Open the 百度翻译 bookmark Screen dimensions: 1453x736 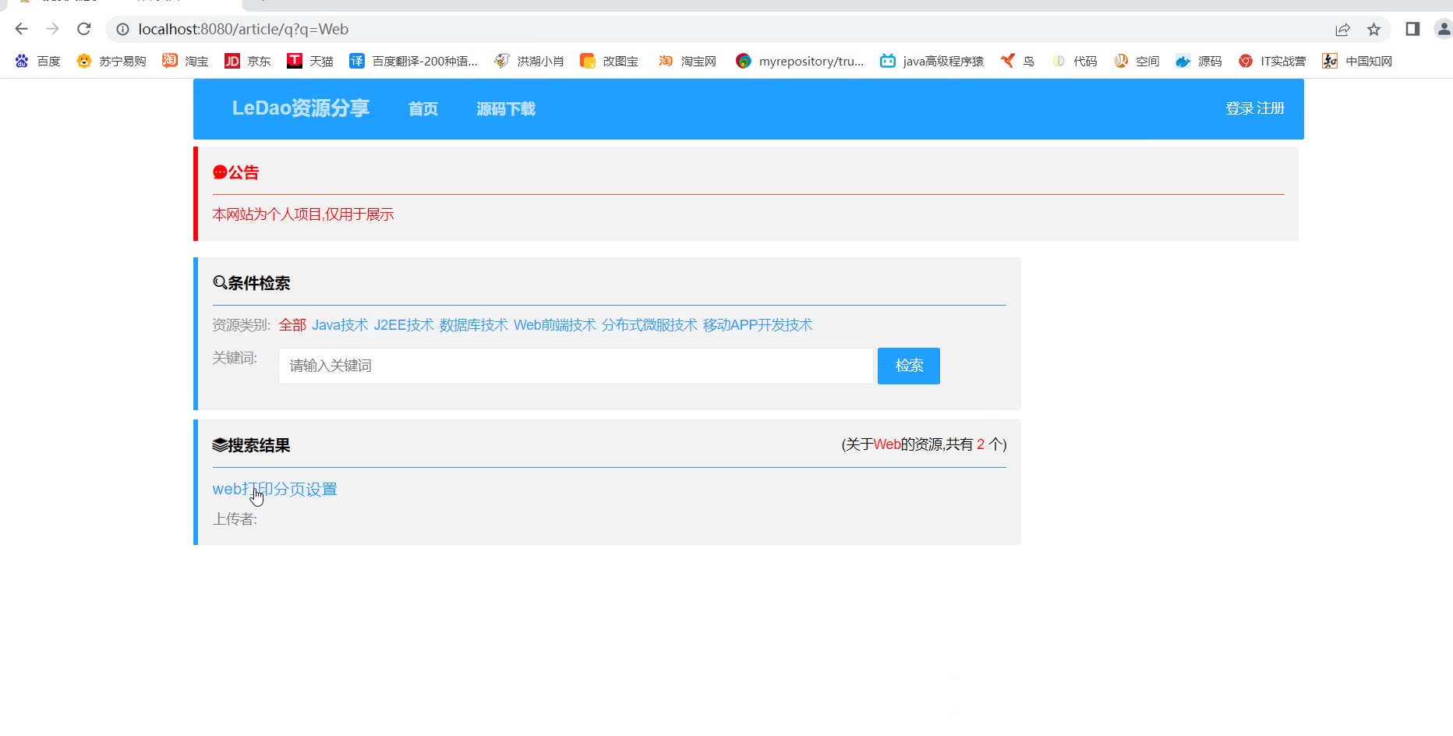[x=414, y=61]
